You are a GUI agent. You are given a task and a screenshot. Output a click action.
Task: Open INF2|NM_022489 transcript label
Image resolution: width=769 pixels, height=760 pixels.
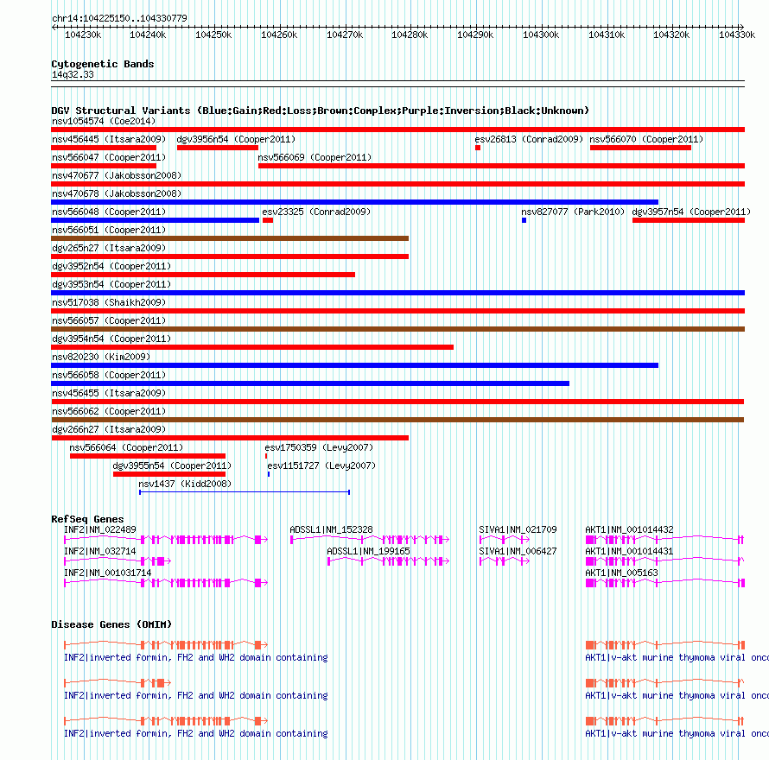pos(100,529)
